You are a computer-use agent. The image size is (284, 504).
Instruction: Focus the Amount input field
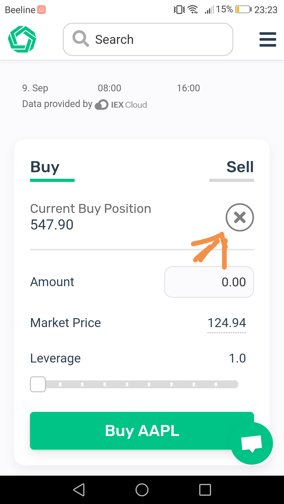point(209,282)
